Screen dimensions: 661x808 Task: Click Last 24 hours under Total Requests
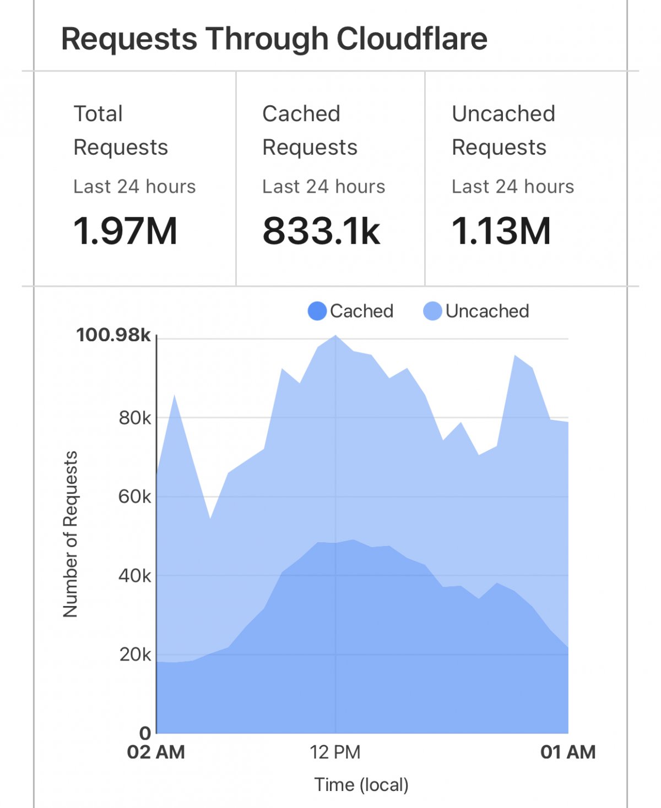pos(134,187)
